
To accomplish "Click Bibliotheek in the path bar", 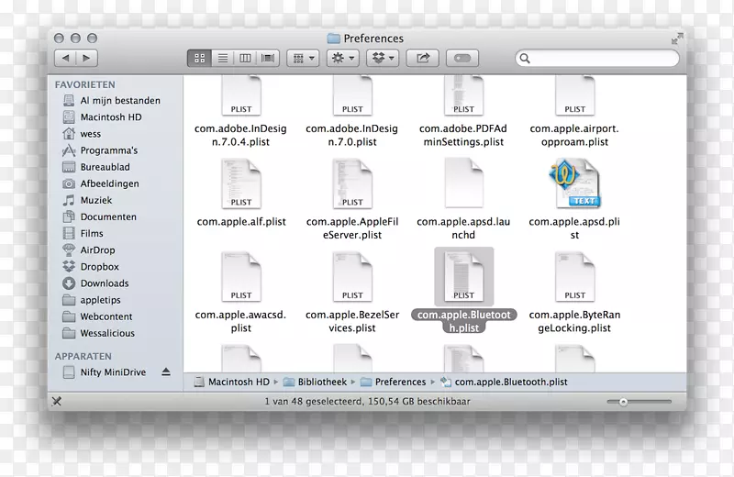I will (x=316, y=382).
